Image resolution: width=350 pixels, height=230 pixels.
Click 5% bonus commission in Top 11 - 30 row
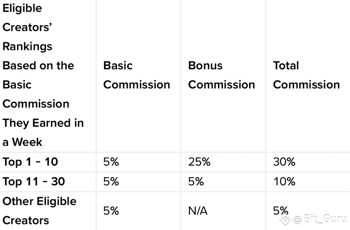pyautogui.click(x=196, y=181)
